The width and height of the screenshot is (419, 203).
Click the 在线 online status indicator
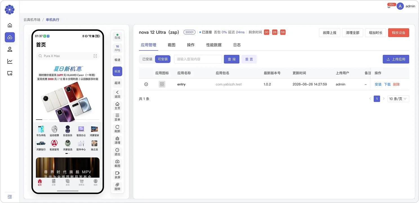coord(117,37)
